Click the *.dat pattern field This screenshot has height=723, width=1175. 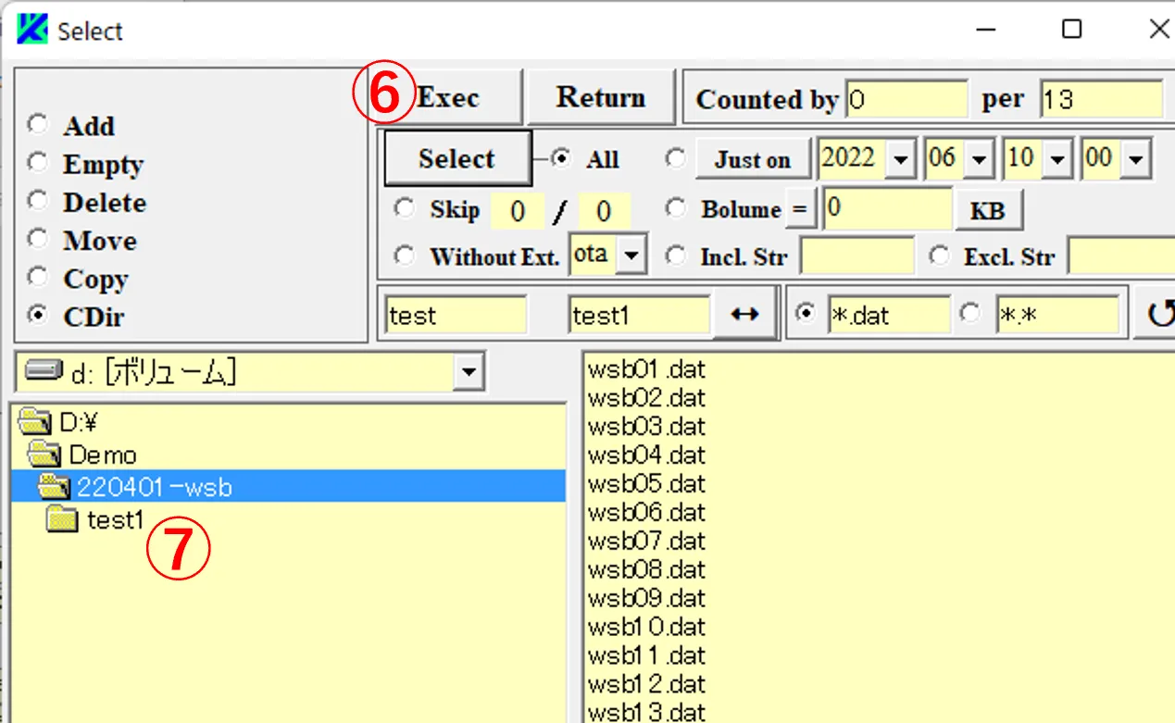[887, 315]
